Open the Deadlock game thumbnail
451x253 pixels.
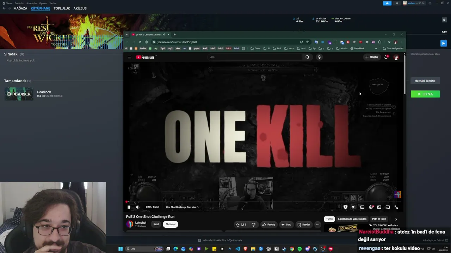tap(19, 94)
